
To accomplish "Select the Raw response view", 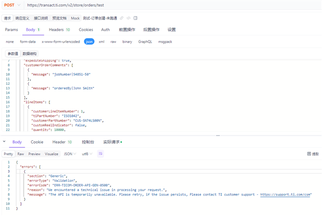I will 21,154.
